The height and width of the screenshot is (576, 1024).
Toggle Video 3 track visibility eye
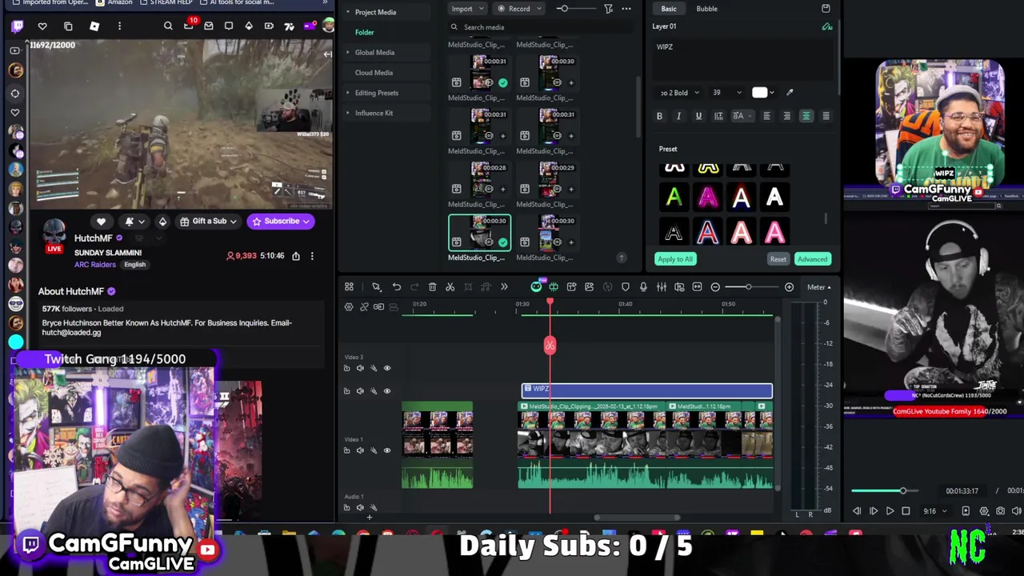(387, 368)
